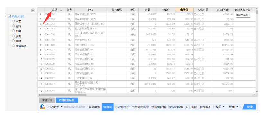Screen dimensions: 261x117
Task: Select the 广材网市场价 tab
Action: [140, 107]
